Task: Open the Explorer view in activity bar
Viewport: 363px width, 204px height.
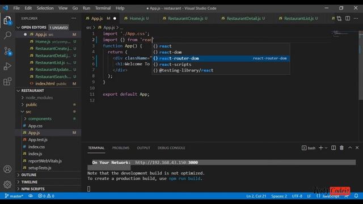Action: 7,20
